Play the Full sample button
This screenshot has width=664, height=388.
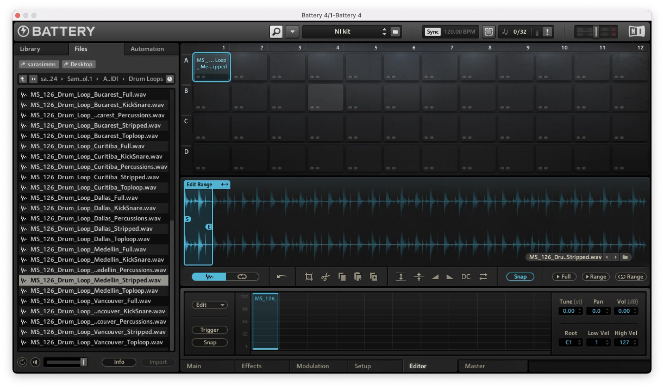(564, 277)
